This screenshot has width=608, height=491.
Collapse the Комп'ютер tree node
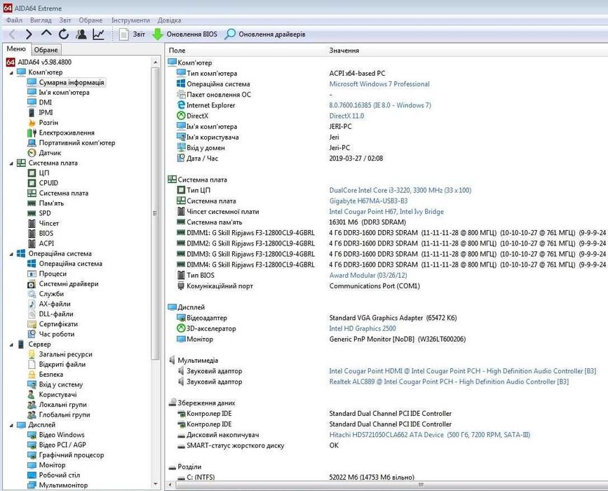pos(11,72)
